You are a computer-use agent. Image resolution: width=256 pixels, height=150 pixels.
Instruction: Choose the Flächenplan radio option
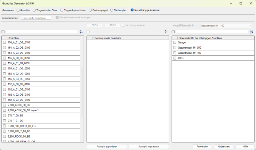coord(111,10)
